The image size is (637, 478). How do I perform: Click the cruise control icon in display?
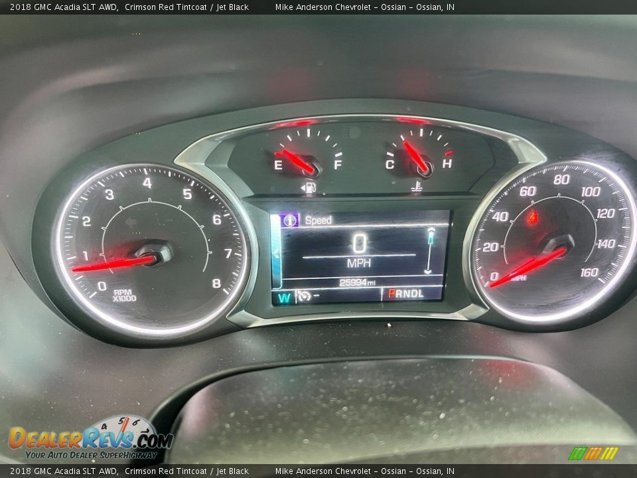[305, 295]
